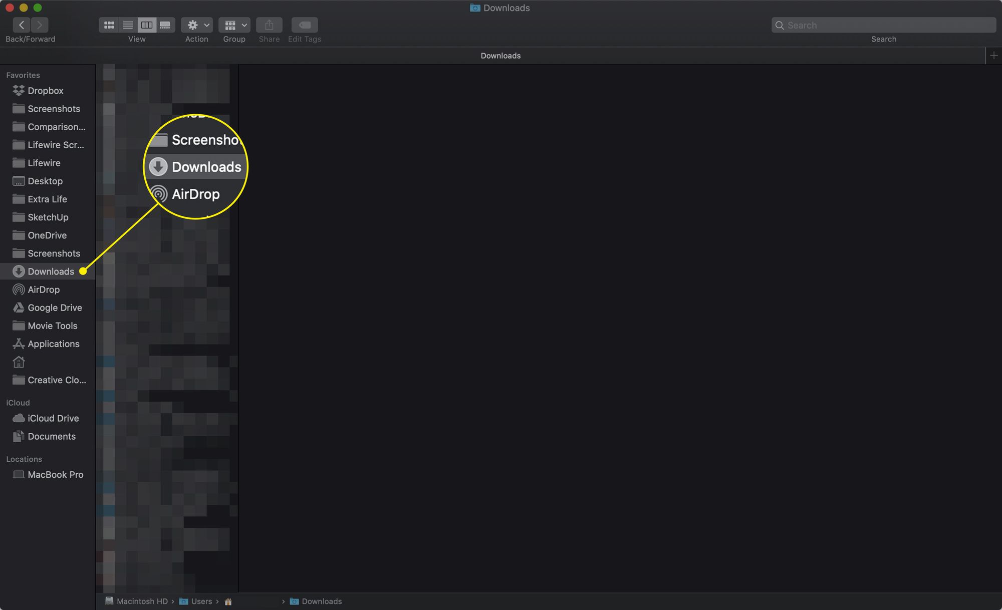The width and height of the screenshot is (1002, 610).
Task: Select the Edit Tags icon
Action: tap(305, 25)
